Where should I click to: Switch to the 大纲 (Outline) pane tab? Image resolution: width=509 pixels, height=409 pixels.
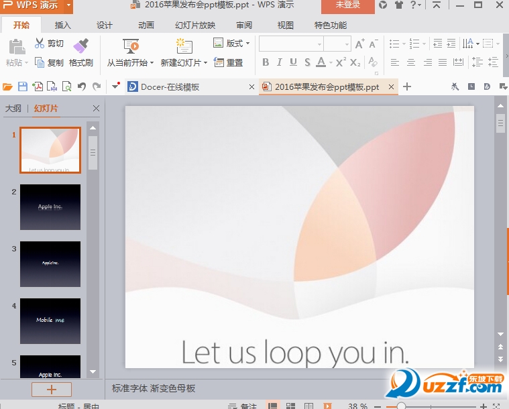[x=13, y=109]
